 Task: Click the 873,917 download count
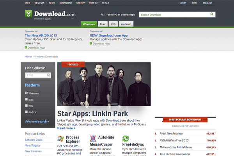pos(211,133)
